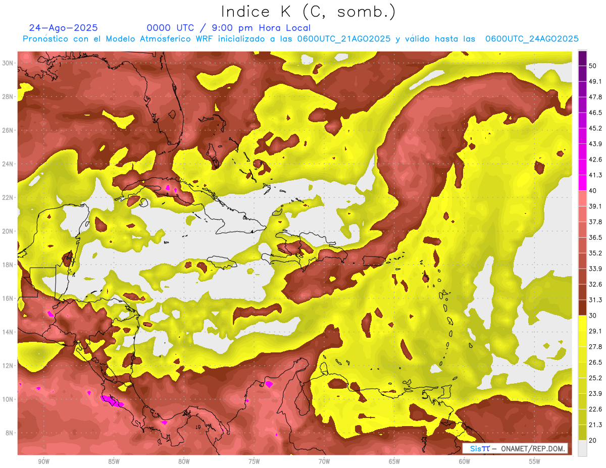Click the "20N" latitude label
The width and height of the screenshot is (606, 468).
(8, 231)
